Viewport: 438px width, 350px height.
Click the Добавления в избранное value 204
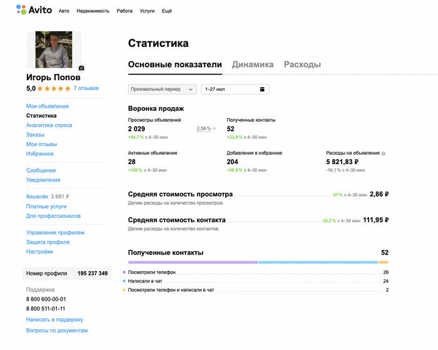pos(232,162)
